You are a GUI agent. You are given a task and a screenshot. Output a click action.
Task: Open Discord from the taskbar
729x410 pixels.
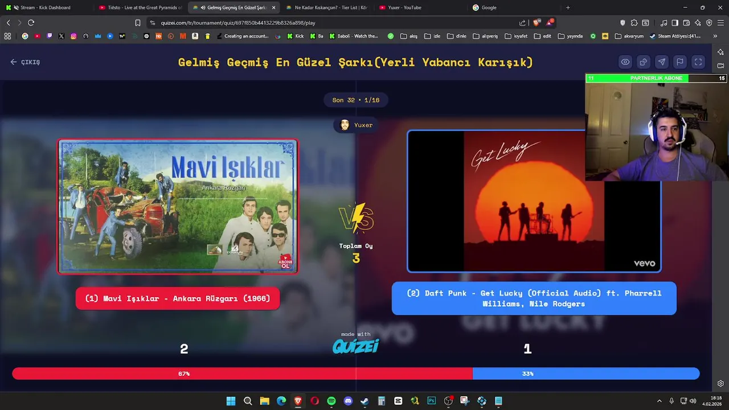(348, 401)
